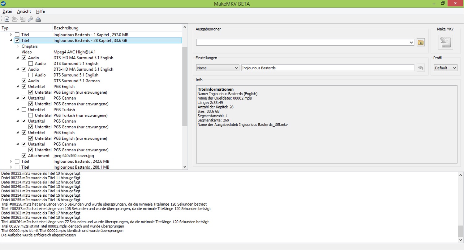Viewport: 464px width, 250px height.
Task: Click log line 'Titel 00269.m2ts ist mit Titel 00002.mpls identisch'
Action: 62,226
